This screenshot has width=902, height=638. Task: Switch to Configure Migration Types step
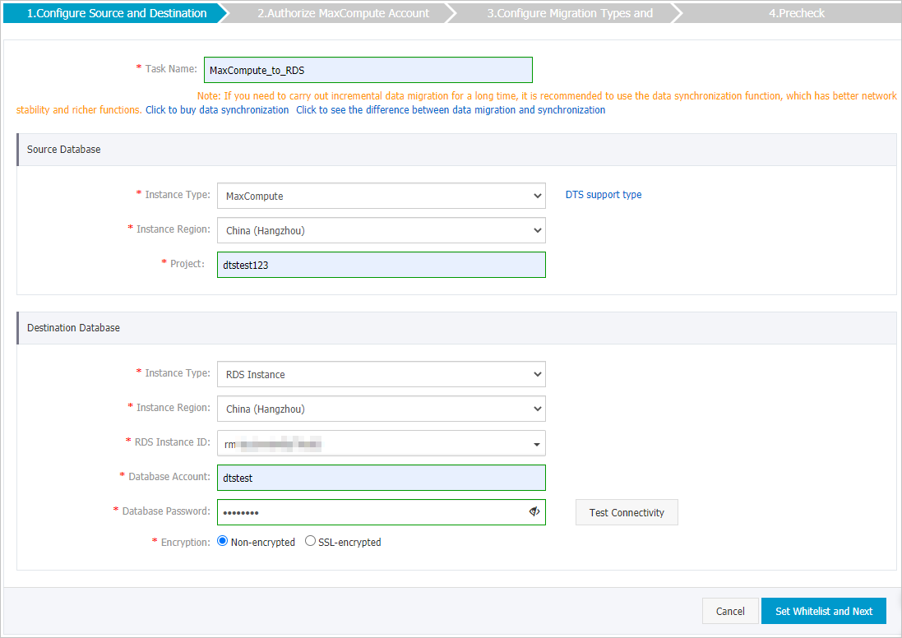[569, 12]
